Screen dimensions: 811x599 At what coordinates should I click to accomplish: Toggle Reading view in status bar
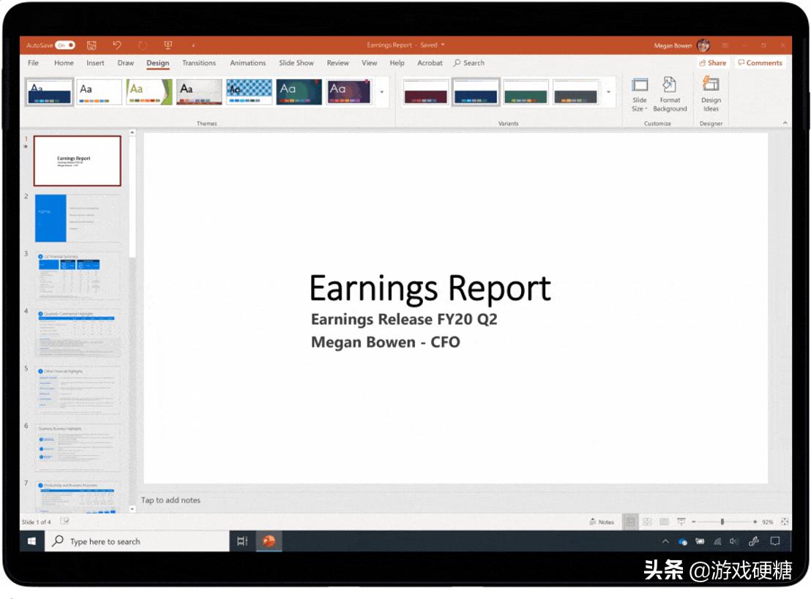[x=664, y=521]
